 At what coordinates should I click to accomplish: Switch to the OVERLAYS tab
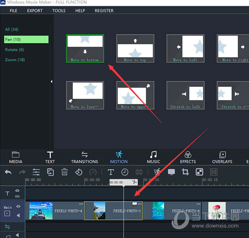(x=222, y=157)
